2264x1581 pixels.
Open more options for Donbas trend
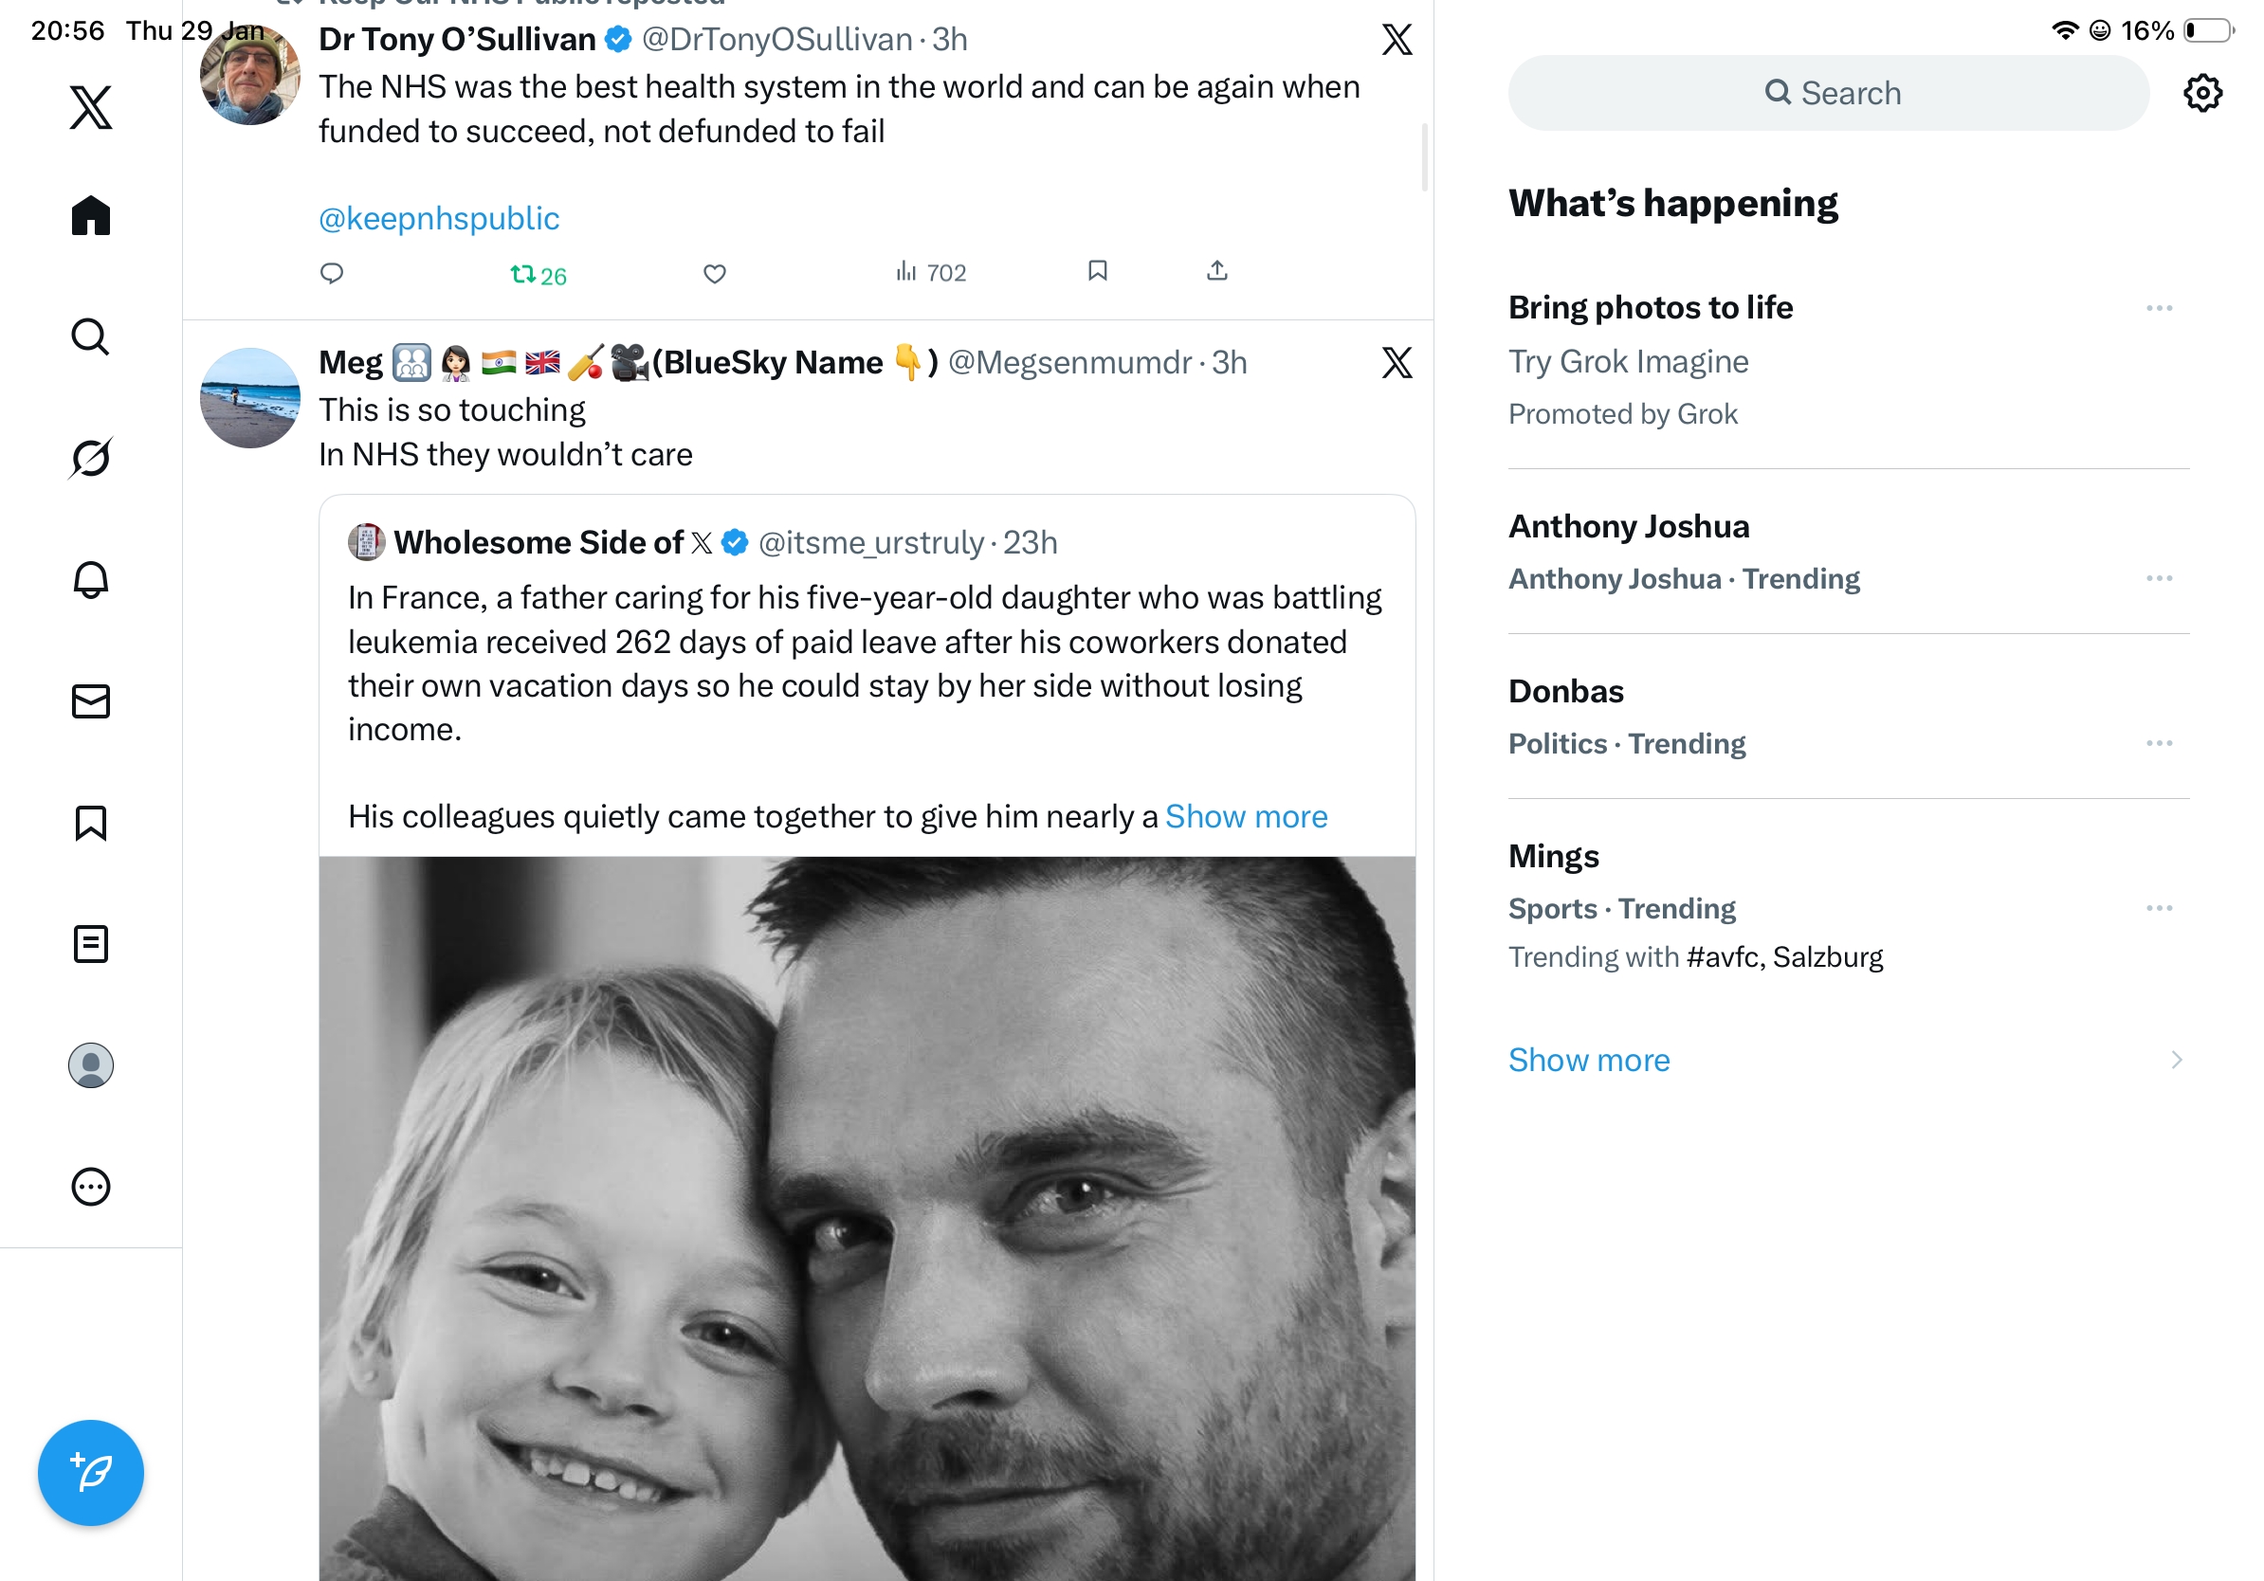pyautogui.click(x=2159, y=743)
